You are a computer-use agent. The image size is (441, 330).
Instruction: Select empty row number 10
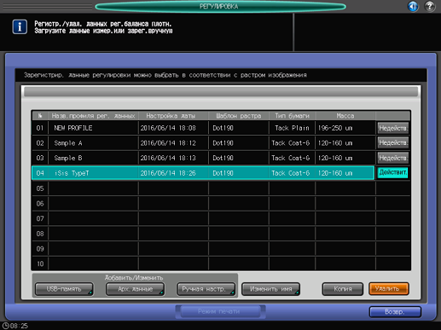pyautogui.click(x=203, y=263)
